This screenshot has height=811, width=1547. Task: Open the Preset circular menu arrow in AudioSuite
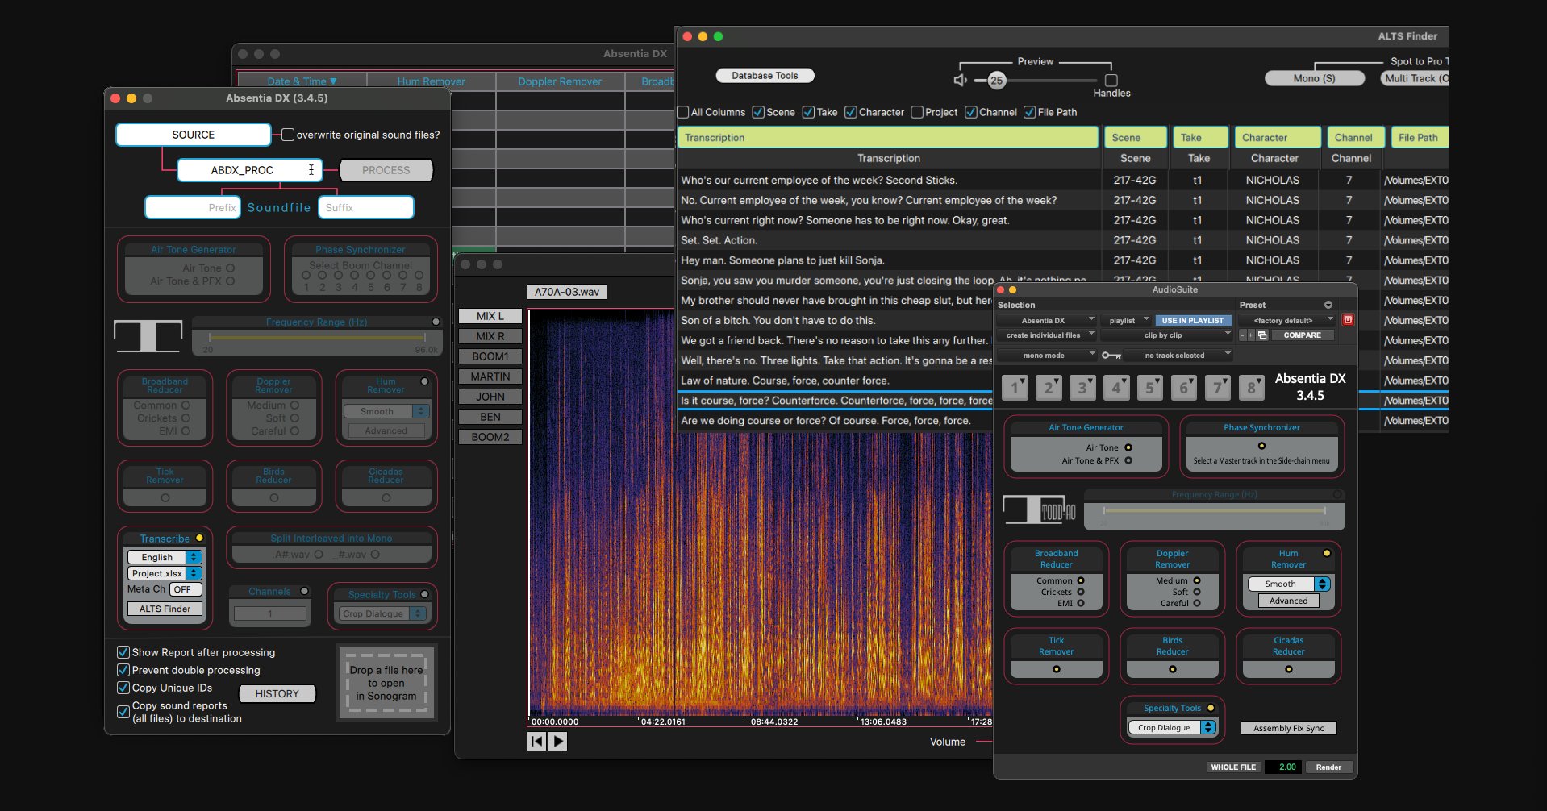(x=1328, y=305)
